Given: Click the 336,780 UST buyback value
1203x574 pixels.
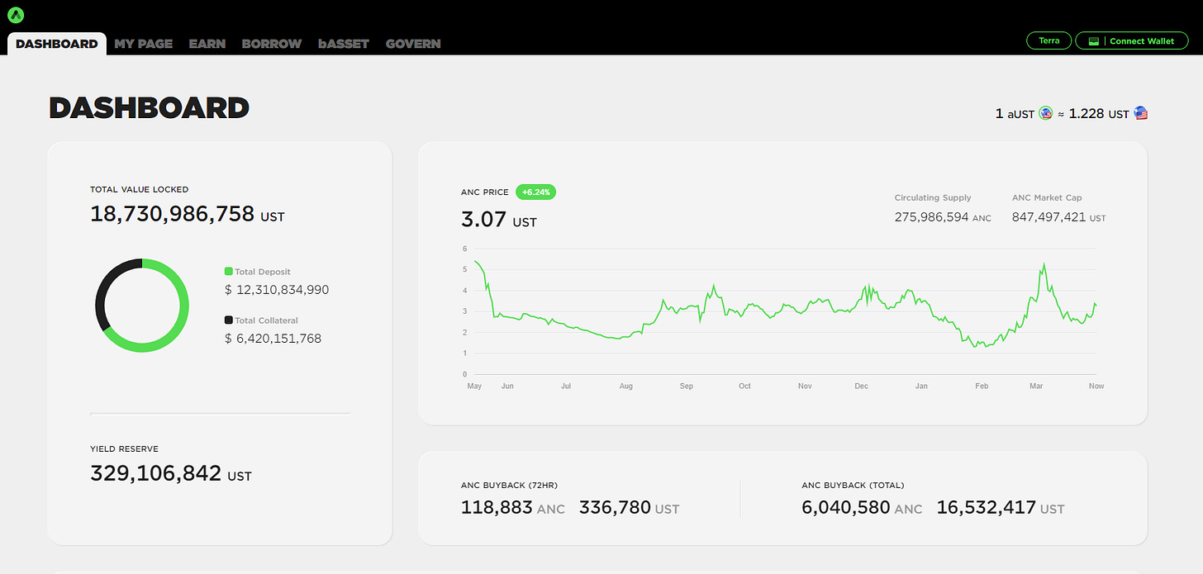Looking at the screenshot, I should pos(630,508).
